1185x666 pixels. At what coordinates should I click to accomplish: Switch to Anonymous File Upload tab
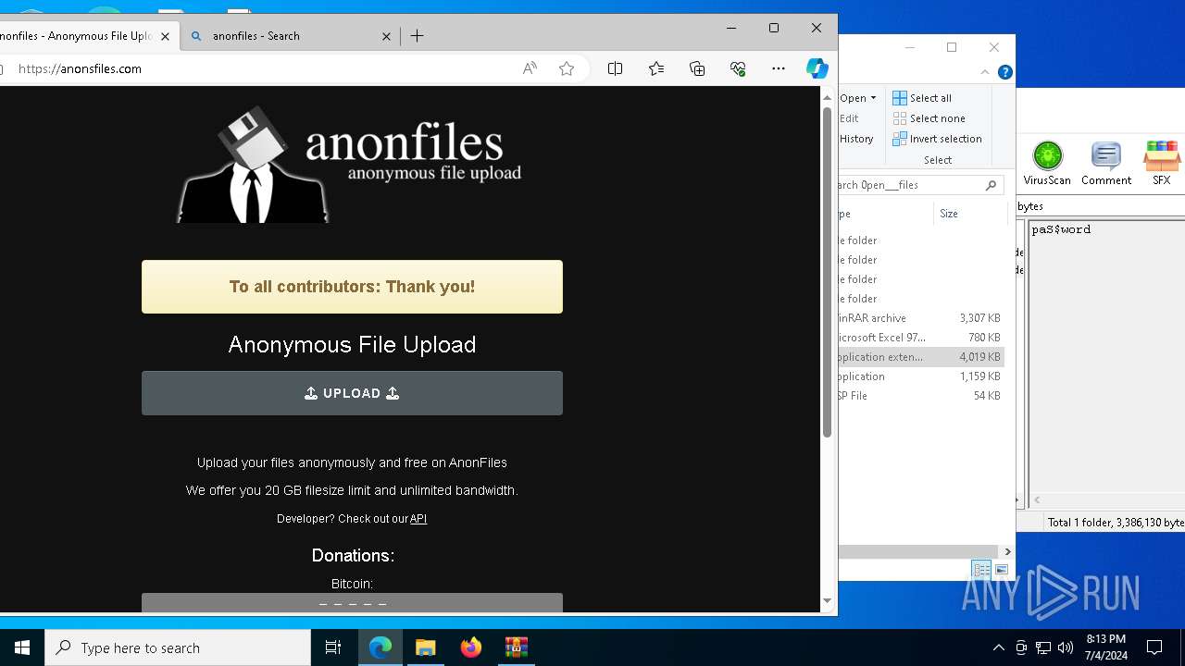coord(79,36)
